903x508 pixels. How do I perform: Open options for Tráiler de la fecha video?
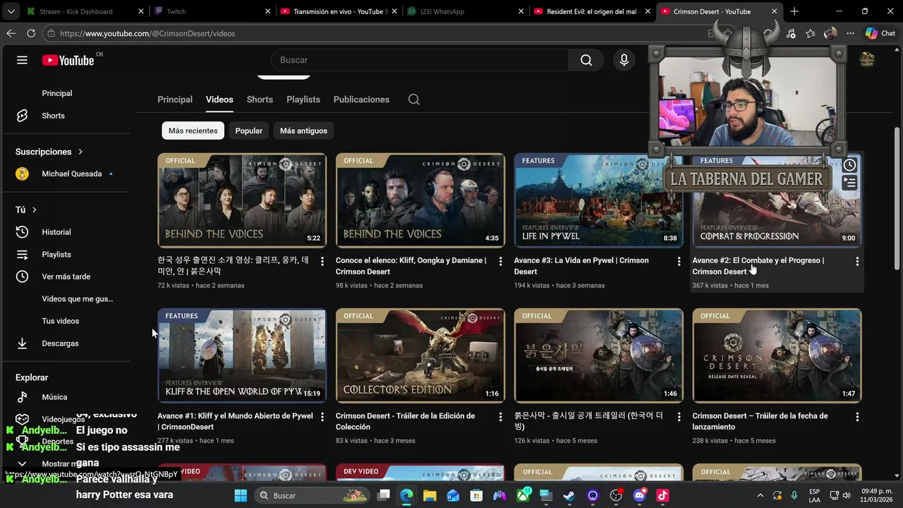coord(857,416)
